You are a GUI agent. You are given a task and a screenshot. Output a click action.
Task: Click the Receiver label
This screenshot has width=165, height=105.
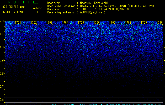(53, 9)
